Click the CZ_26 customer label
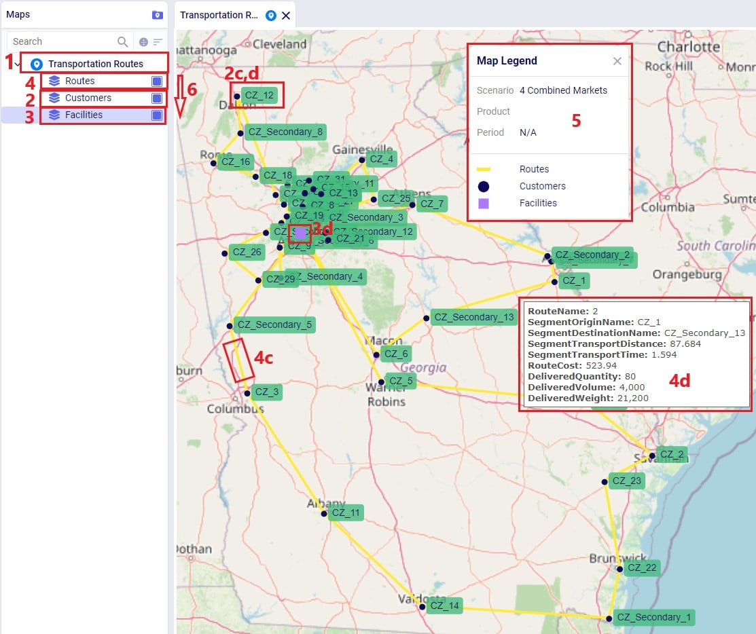Screen dimensions: 756x634 [x=247, y=252]
